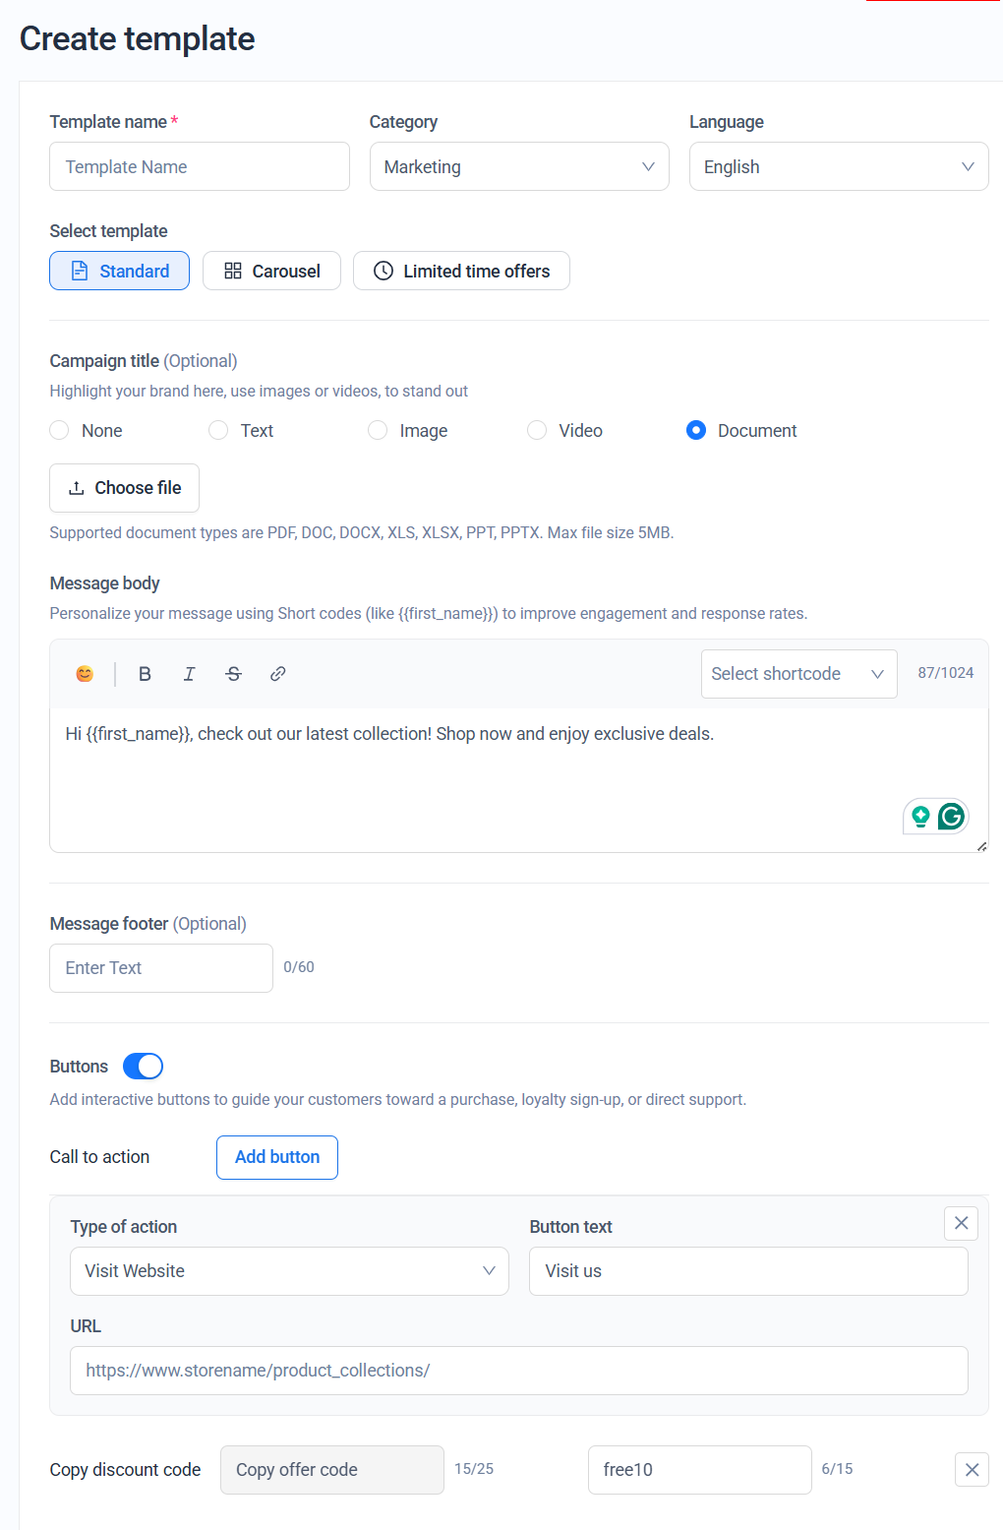This screenshot has height=1530, width=1003.
Task: Select the Image campaign title option
Action: (379, 431)
